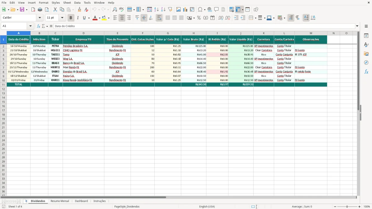
Task: Open the Format menu
Action: [x=44, y=2]
